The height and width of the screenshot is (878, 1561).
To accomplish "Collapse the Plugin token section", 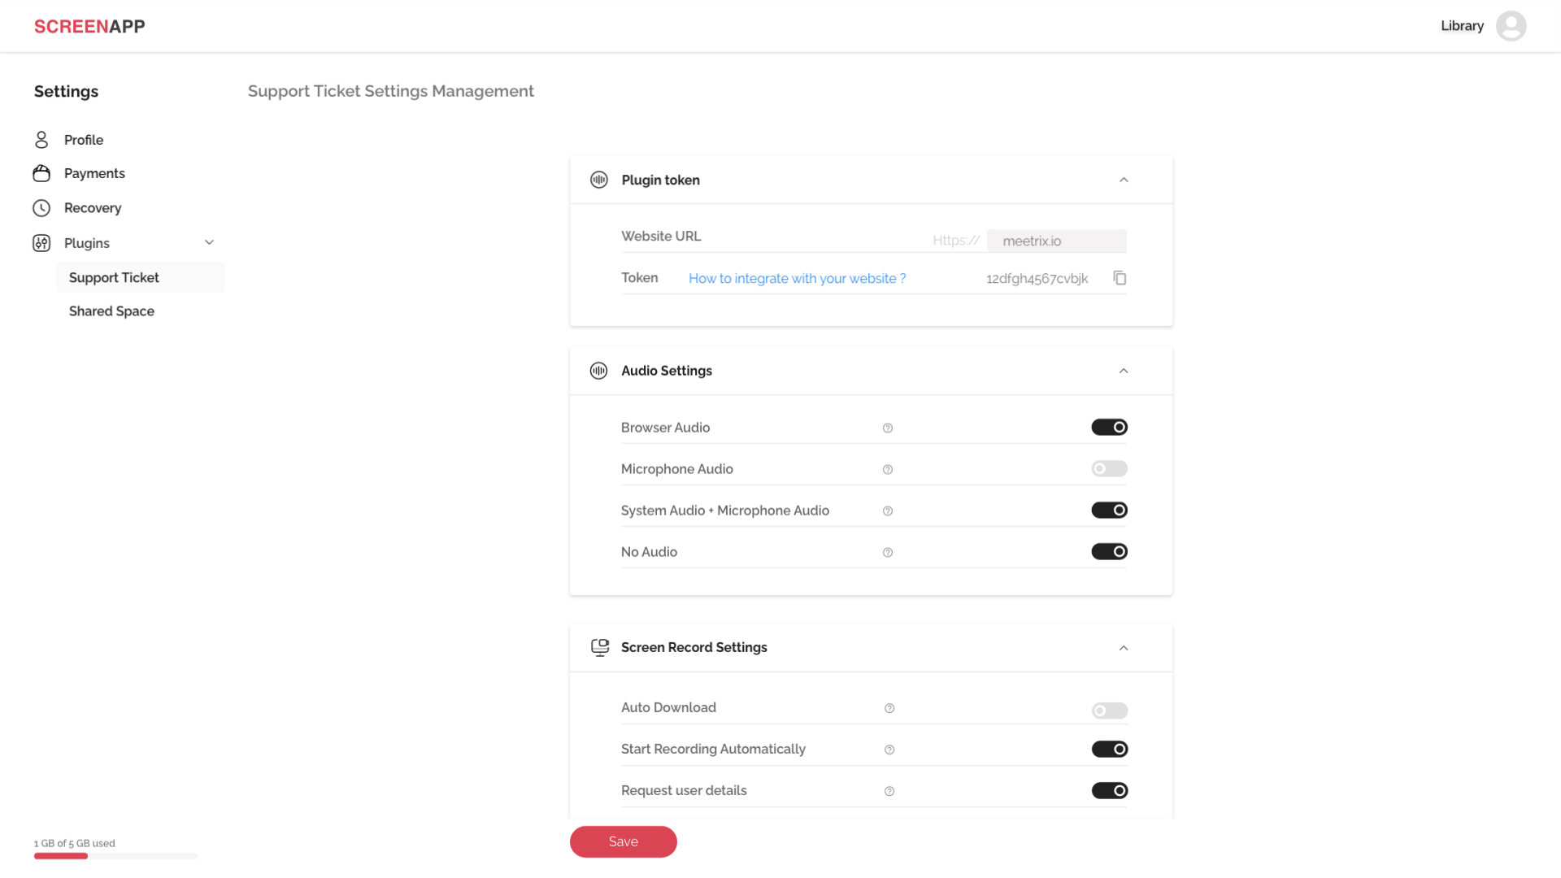I will coord(1124,180).
